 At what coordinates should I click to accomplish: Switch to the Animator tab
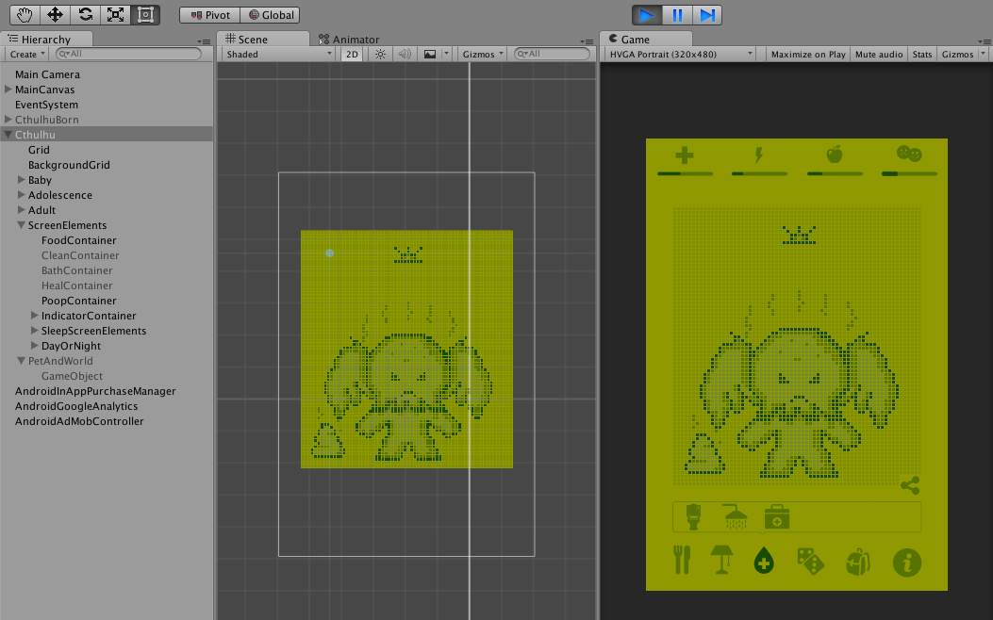pos(349,40)
